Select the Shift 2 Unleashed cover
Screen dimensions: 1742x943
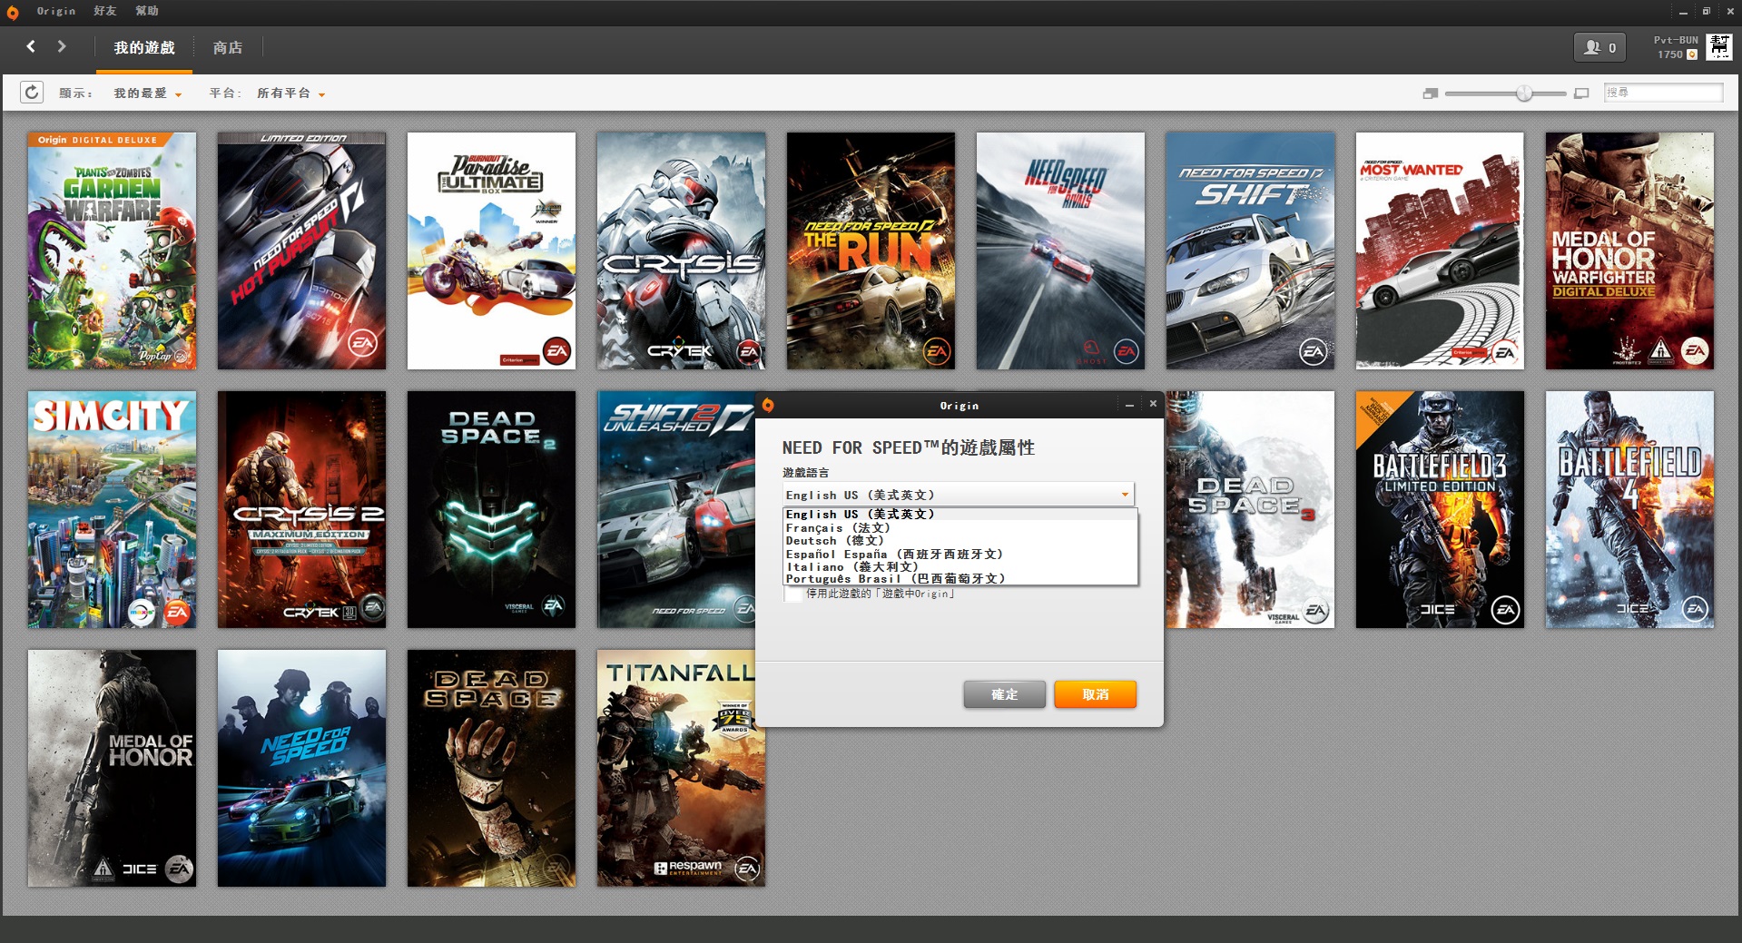pos(676,509)
